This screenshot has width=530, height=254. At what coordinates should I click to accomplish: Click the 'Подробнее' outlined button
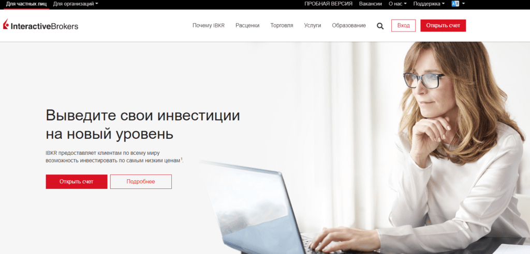pos(141,182)
